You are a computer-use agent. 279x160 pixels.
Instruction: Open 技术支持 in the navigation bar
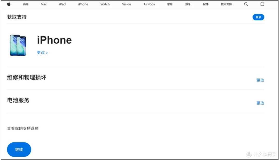pyautogui.click(x=226, y=4)
